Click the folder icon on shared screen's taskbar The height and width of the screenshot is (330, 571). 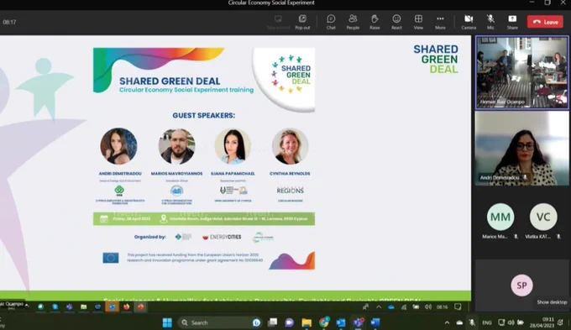coord(83,307)
